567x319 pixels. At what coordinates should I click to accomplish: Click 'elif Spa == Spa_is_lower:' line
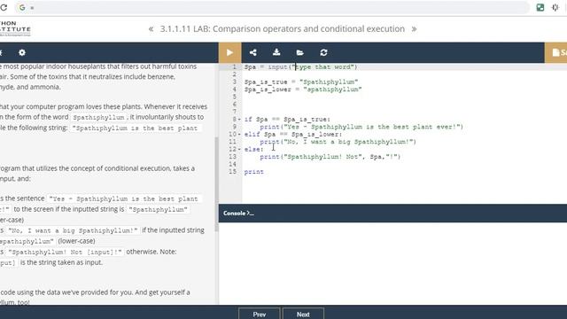[293, 134]
